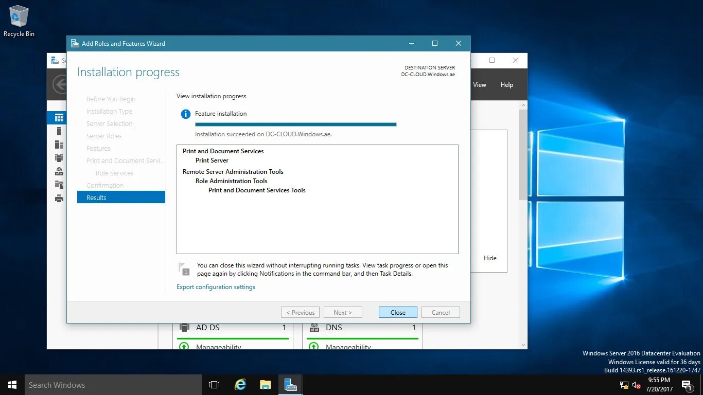
Task: Click the Close button in the wizard
Action: tap(398, 312)
